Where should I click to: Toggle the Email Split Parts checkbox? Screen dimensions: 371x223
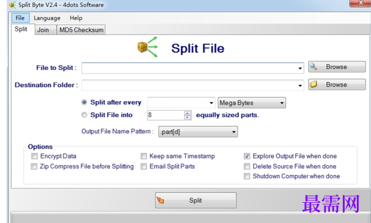pyautogui.click(x=144, y=166)
